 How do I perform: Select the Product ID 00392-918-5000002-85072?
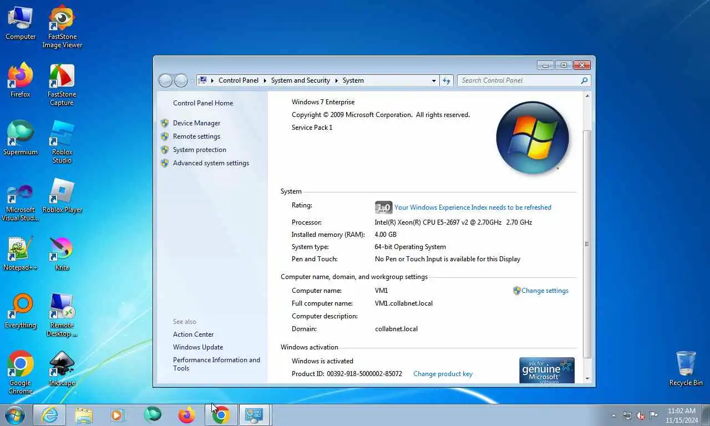pyautogui.click(x=364, y=374)
